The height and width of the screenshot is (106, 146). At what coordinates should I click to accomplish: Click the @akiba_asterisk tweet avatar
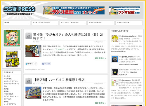coord(115,59)
